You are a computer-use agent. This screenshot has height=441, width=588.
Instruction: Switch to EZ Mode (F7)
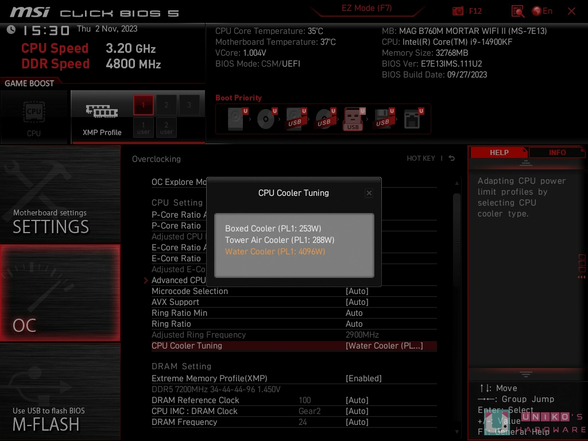pos(366,8)
